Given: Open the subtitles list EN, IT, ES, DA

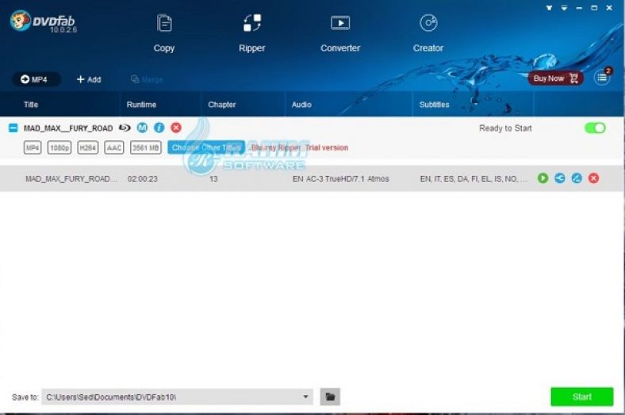Looking at the screenshot, I should [x=474, y=179].
